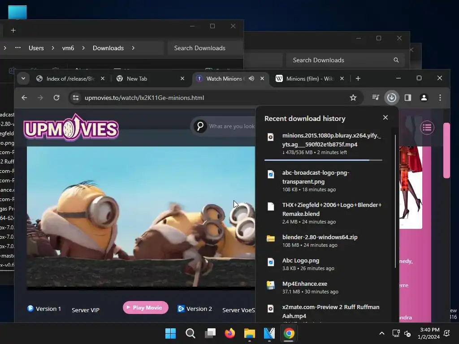
Task: Switch to Index of /release tab
Action: point(70,79)
